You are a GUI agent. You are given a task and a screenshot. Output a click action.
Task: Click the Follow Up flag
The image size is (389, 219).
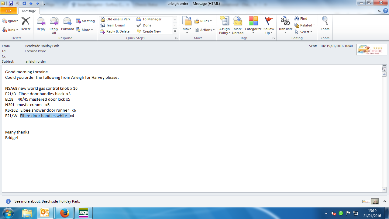pos(269,26)
